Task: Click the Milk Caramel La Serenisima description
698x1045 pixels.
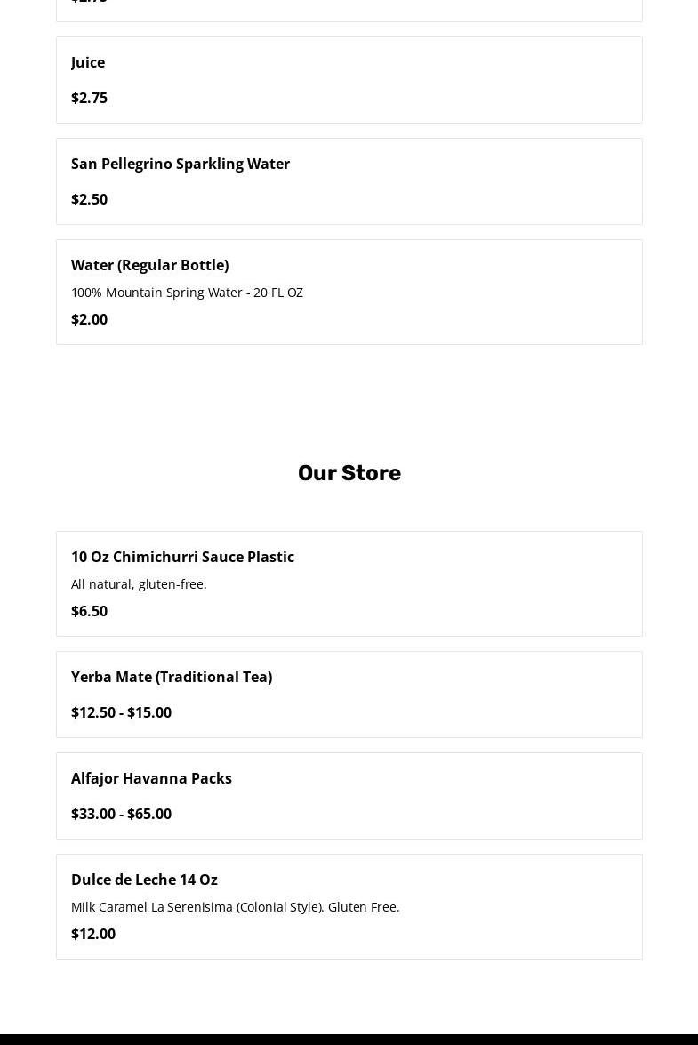Action: click(235, 907)
